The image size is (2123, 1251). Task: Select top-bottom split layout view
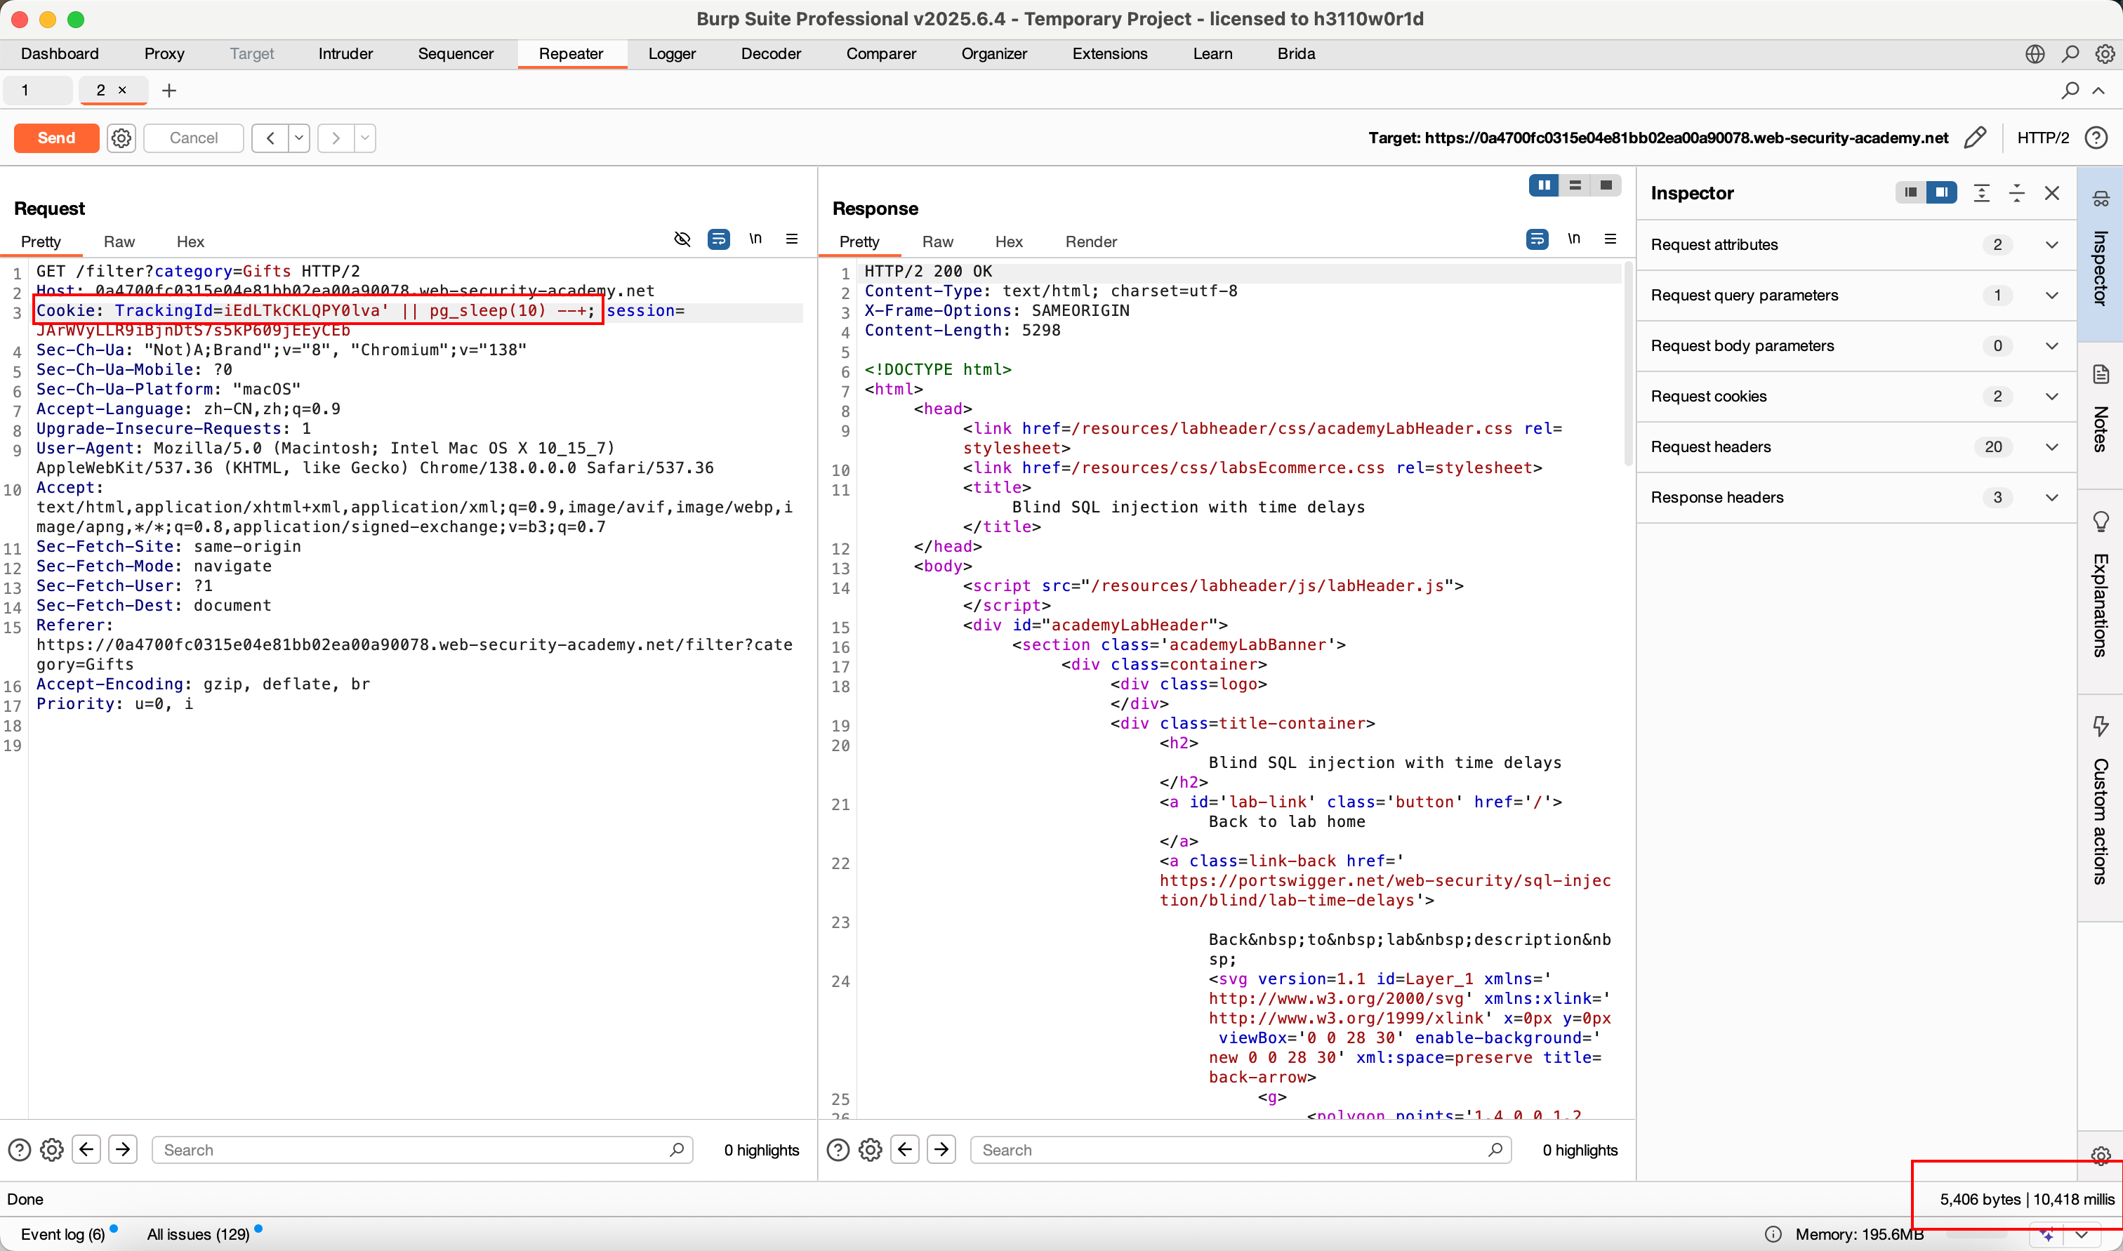(x=1574, y=185)
